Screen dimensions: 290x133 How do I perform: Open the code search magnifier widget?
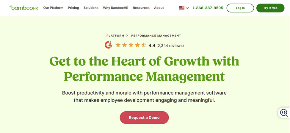[284, 113]
